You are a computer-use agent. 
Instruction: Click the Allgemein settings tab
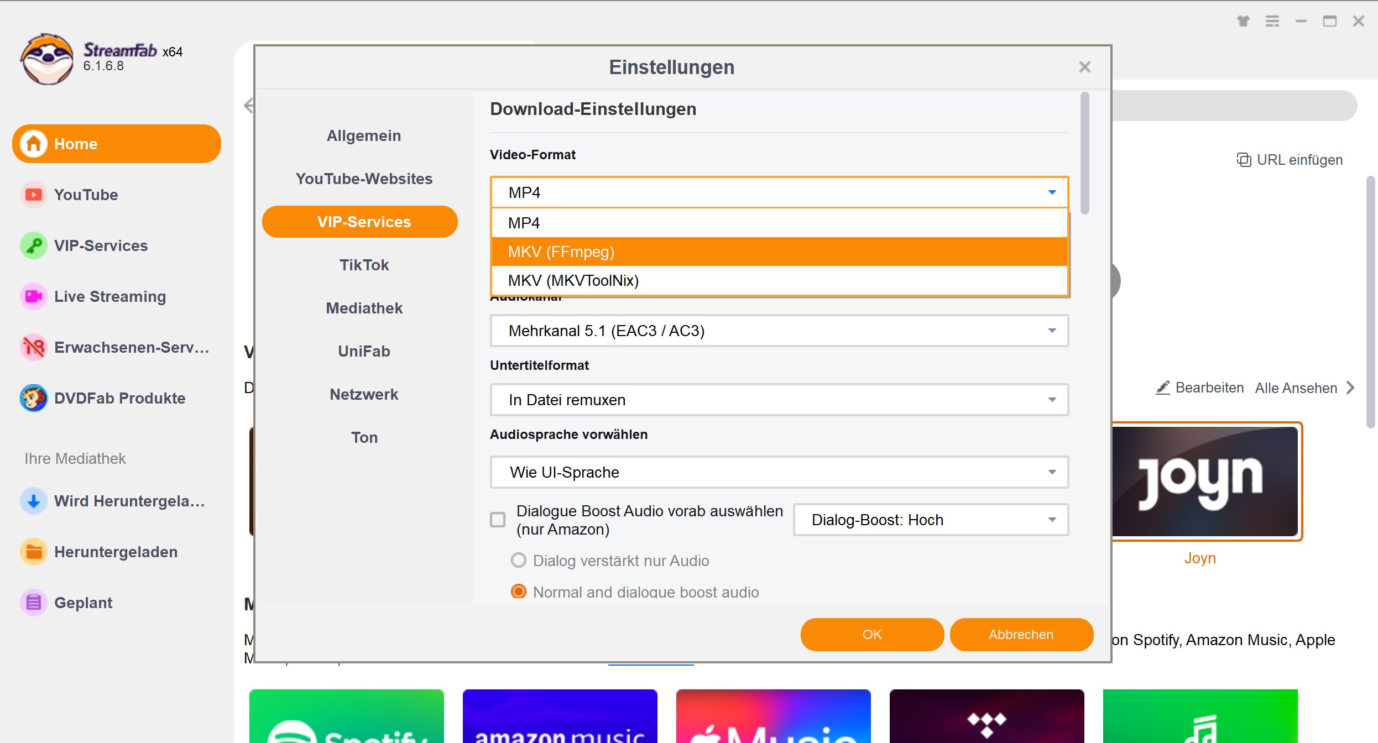(x=364, y=135)
